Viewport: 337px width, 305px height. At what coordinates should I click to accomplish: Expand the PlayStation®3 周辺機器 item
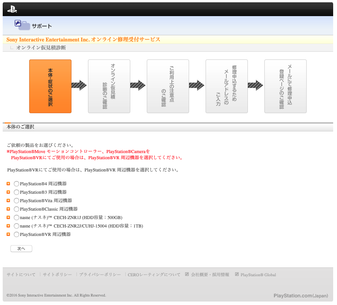8,192
